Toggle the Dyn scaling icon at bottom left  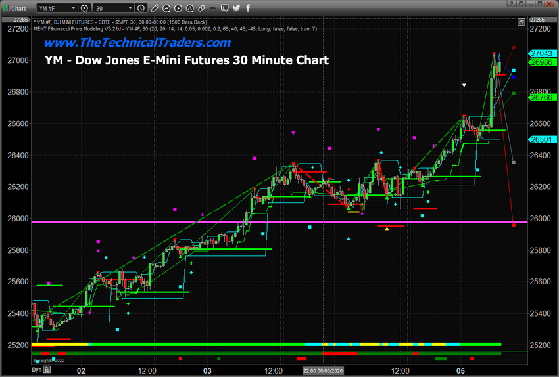click(x=47, y=370)
